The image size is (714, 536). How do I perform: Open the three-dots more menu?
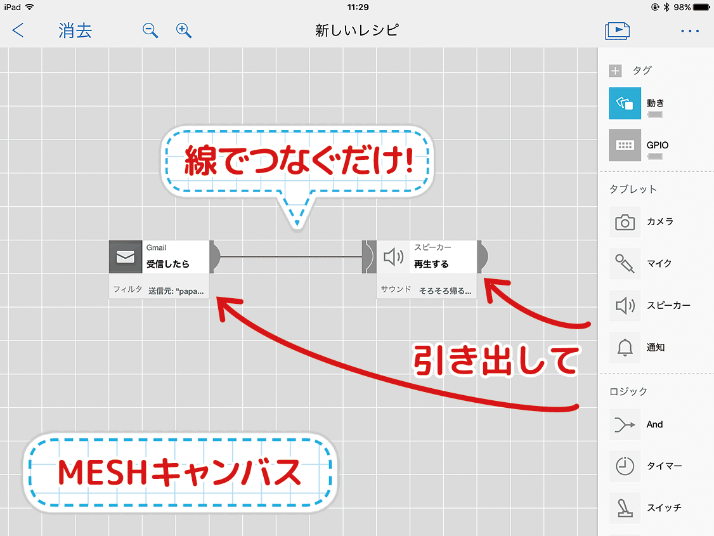coord(689,30)
